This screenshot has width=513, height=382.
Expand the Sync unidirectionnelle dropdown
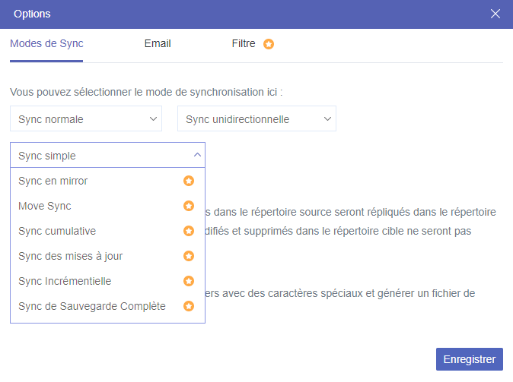256,119
